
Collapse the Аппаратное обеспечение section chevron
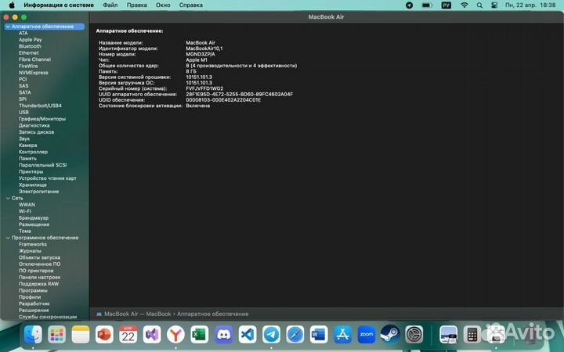coord(8,27)
